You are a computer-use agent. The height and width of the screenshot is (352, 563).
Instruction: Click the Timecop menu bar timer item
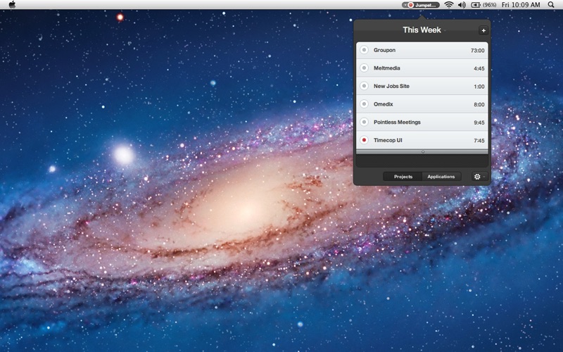point(420,5)
